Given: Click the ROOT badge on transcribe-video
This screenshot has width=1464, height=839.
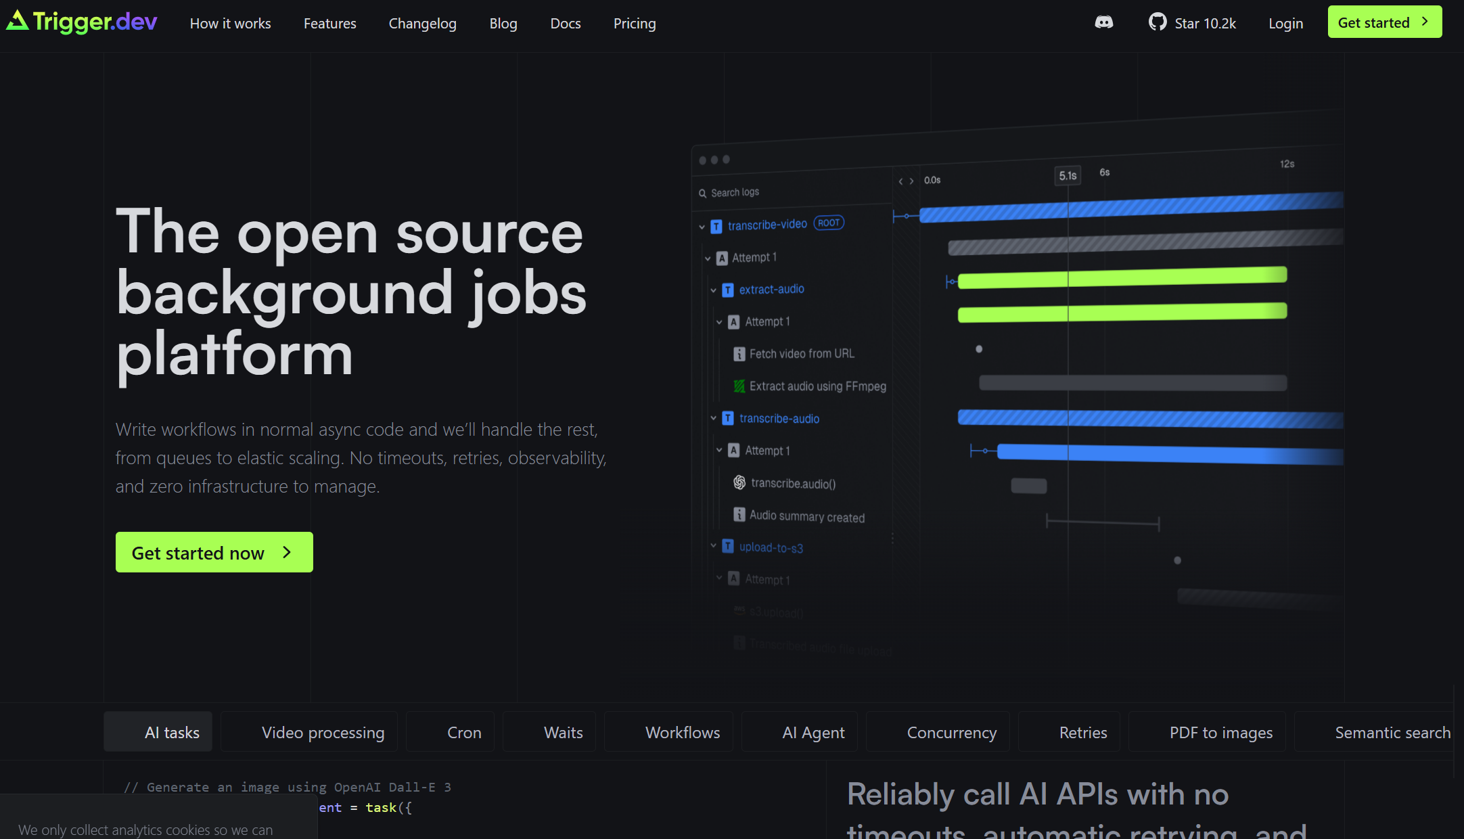Looking at the screenshot, I should (x=829, y=223).
